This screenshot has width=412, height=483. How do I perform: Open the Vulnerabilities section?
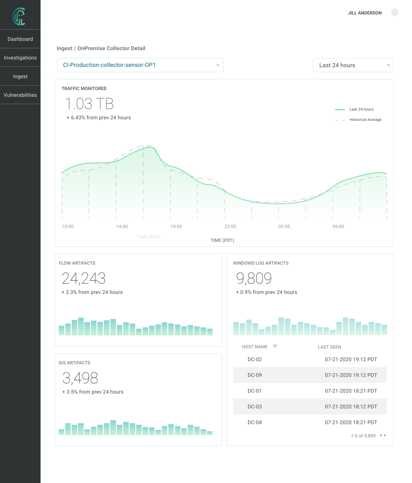click(x=20, y=95)
